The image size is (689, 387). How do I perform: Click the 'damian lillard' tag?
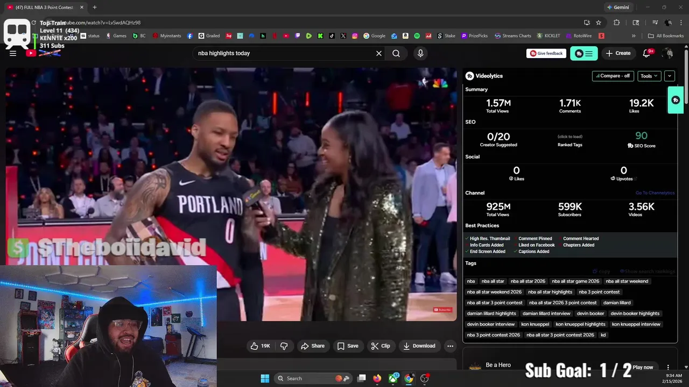[617, 303]
